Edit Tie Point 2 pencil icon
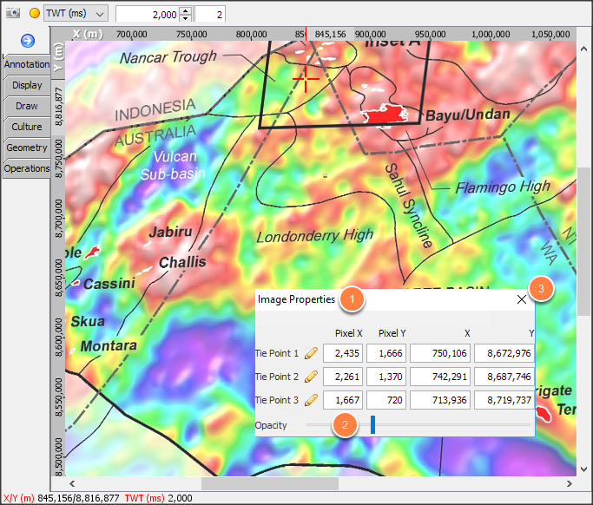This screenshot has width=593, height=505. point(311,377)
